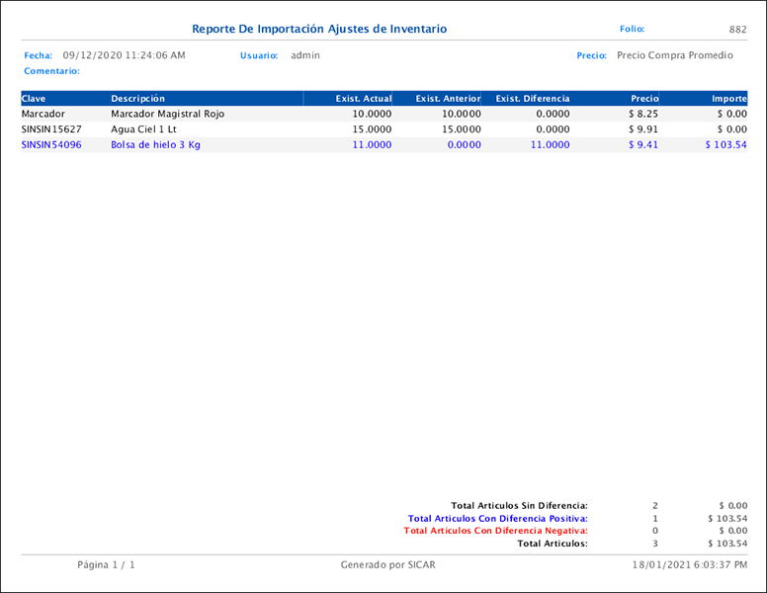This screenshot has height=593, width=767.
Task: Click the 'Clave' column header
Action: tap(34, 99)
